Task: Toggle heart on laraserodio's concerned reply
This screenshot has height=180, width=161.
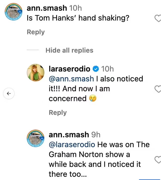Action: pyautogui.click(x=158, y=89)
